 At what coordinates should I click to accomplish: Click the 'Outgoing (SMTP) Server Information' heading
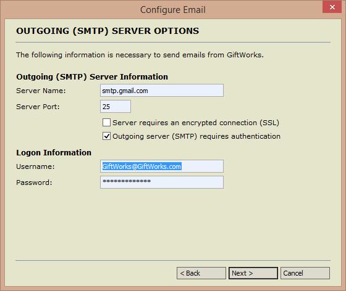click(92, 77)
